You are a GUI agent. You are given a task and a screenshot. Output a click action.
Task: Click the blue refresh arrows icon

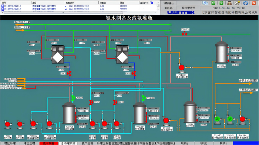(246, 3)
